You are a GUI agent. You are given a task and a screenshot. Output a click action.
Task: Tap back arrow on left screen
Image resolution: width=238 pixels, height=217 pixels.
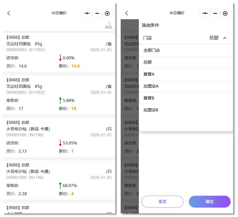(9, 13)
